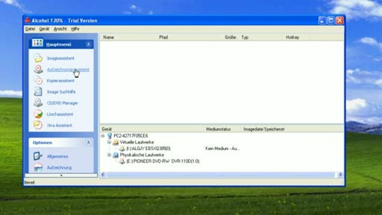Click the Aufzeichnung options icon

pos(38,167)
